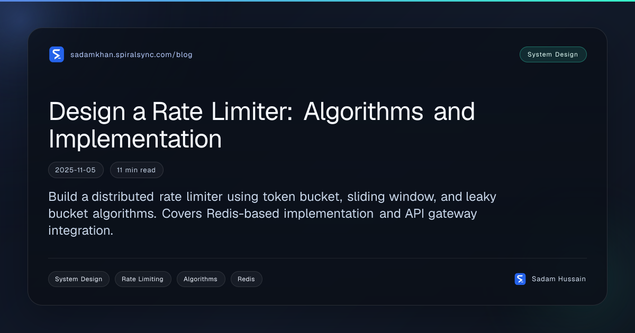The height and width of the screenshot is (333, 635).
Task: Open the sadamkhan.spiralsync.com/blog link
Action: click(131, 54)
